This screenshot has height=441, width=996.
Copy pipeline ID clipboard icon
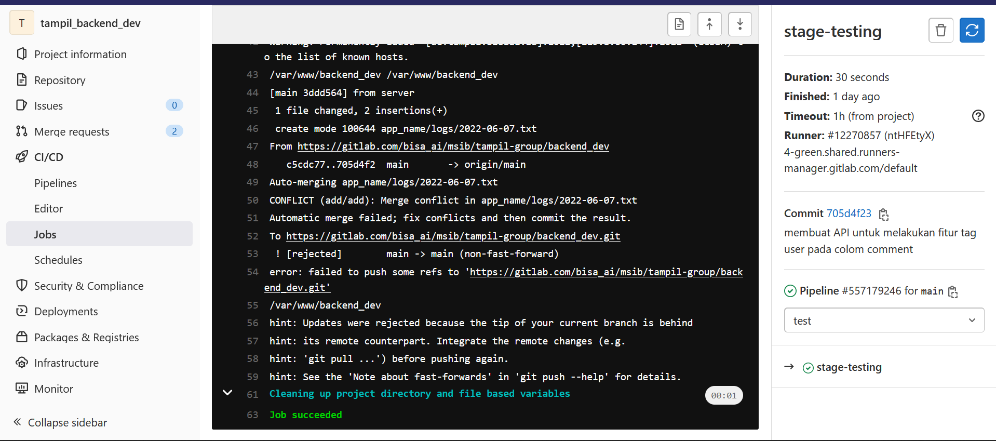[953, 292]
